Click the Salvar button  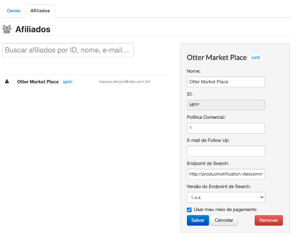[x=198, y=220]
